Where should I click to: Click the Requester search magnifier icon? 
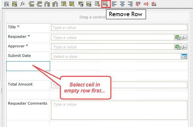tap(184, 37)
